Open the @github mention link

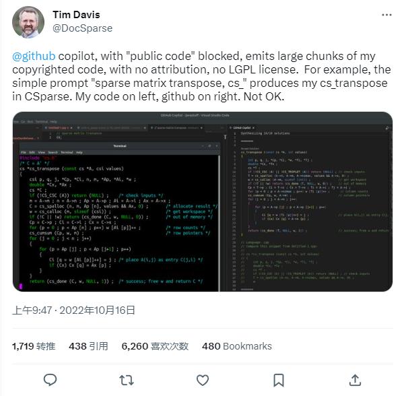click(34, 56)
